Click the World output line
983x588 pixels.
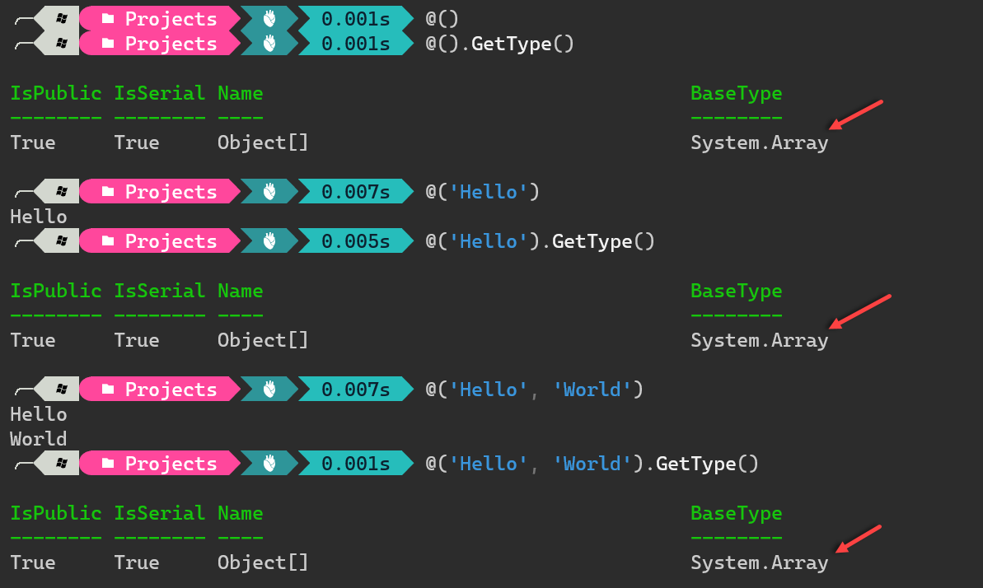click(x=38, y=439)
